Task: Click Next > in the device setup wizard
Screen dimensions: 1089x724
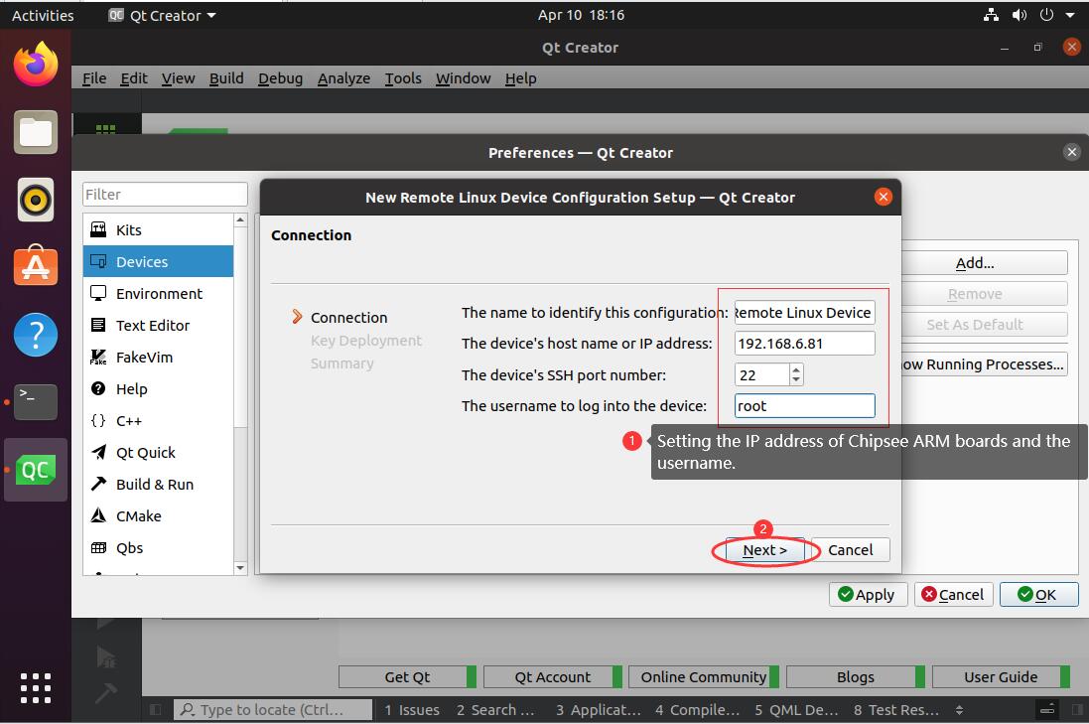Action: 764,550
